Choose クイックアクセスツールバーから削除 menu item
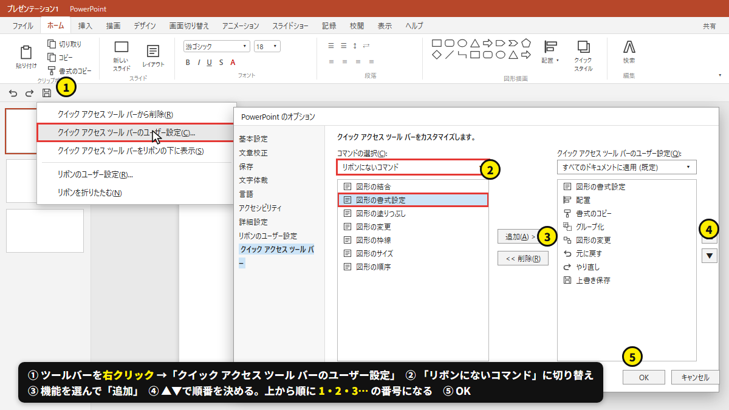Image resolution: width=729 pixels, height=410 pixels. point(135,114)
